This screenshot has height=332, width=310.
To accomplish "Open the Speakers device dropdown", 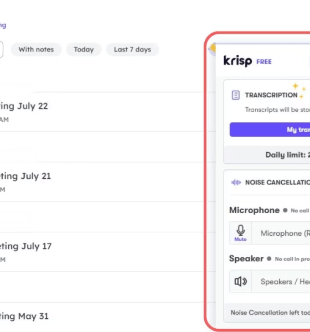I will [x=281, y=282].
